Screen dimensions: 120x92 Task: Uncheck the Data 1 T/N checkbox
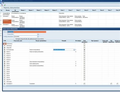tap(5, 62)
